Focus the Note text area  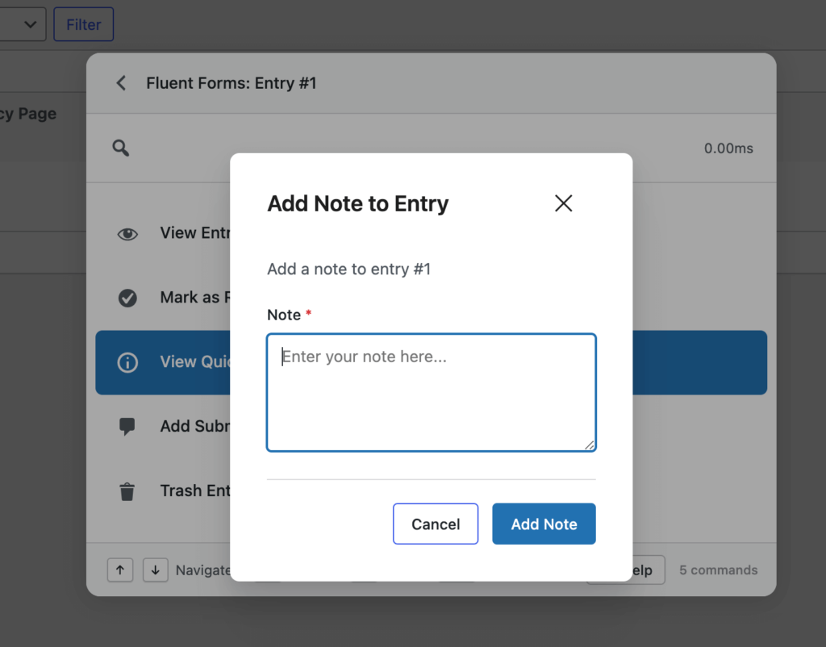431,392
